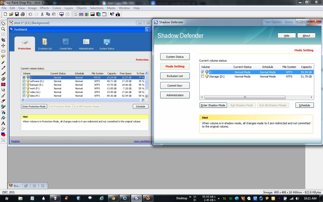This screenshot has width=323, height=202.
Task: Print using the printer toolbar icon
Action: tap(23, 14)
